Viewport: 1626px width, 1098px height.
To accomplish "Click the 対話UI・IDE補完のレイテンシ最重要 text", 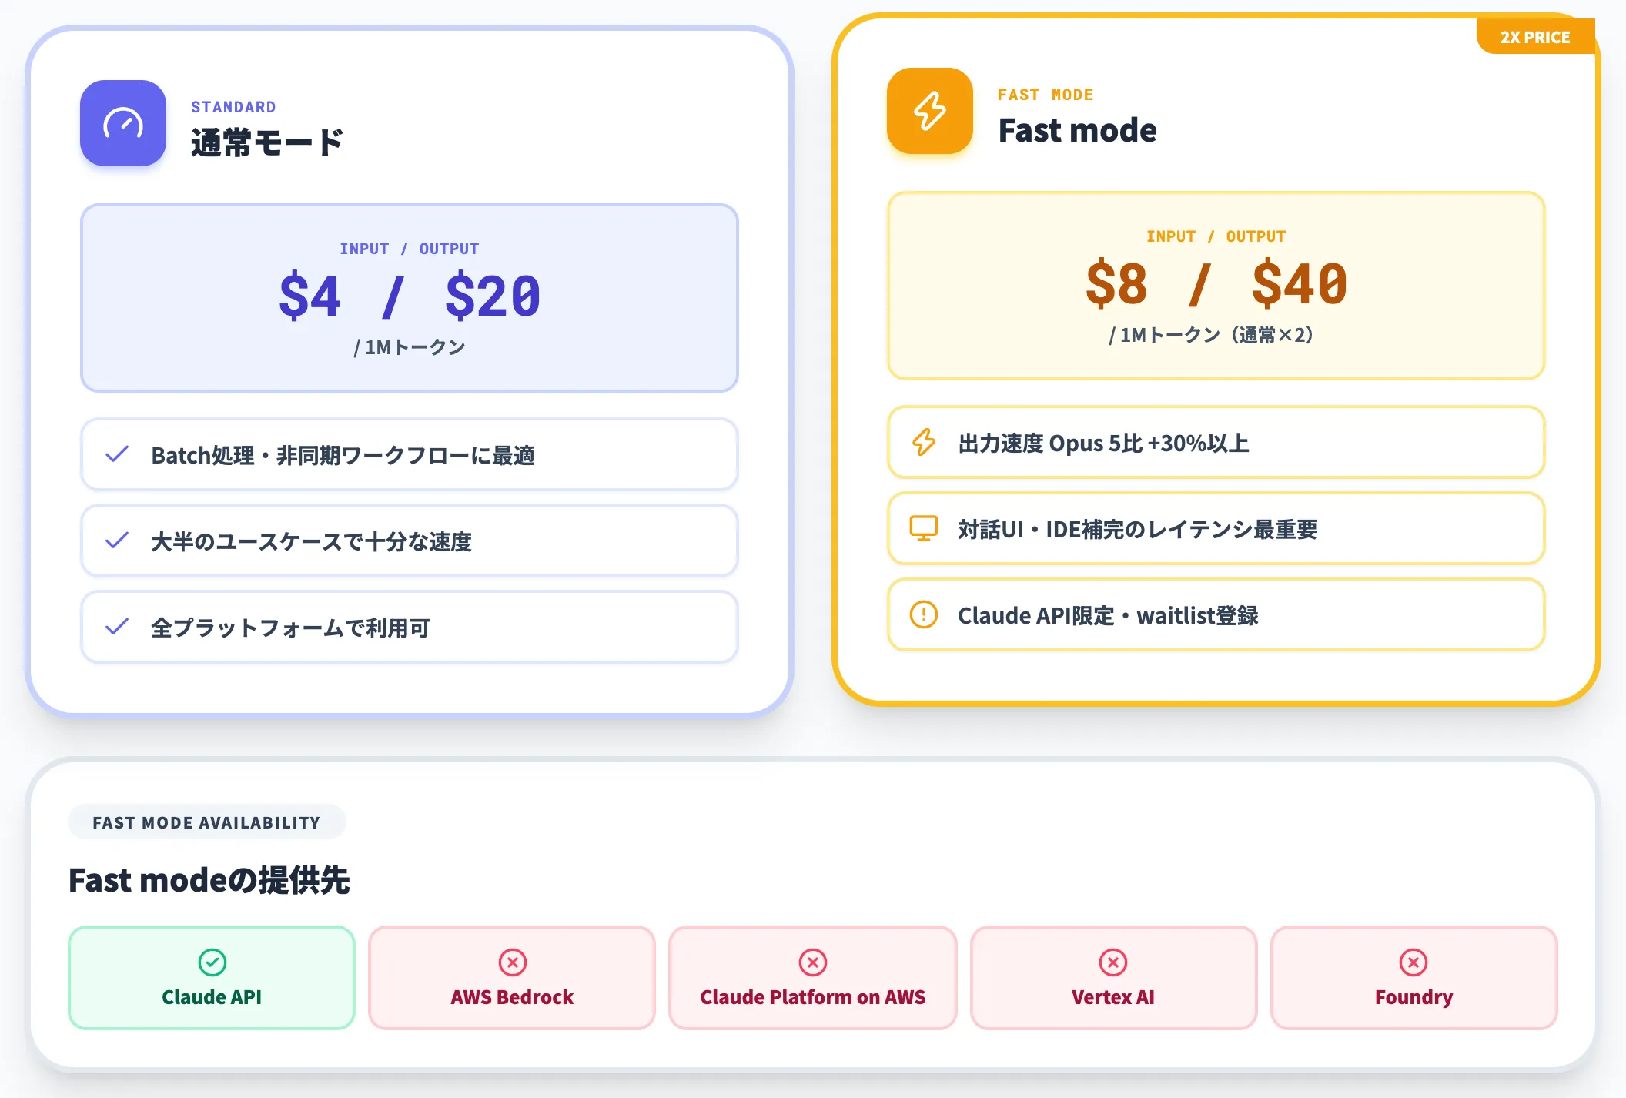I will 1137,529.
